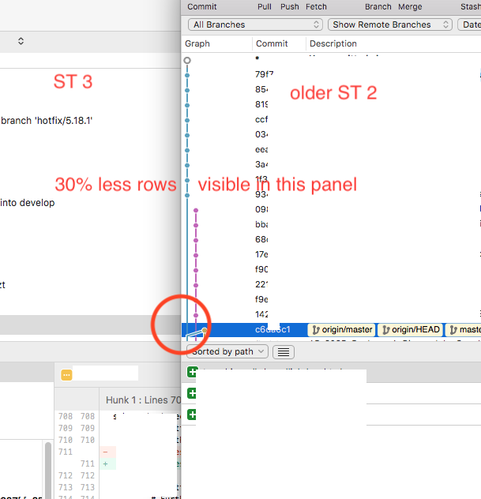This screenshot has width=481, height=499.
Task: Select commit row starting with ccf
Action: coord(331,120)
